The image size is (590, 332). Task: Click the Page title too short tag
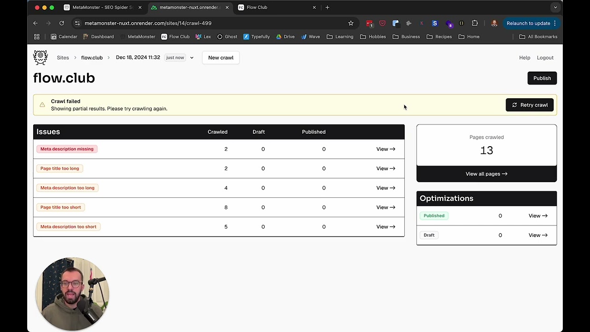click(x=60, y=207)
